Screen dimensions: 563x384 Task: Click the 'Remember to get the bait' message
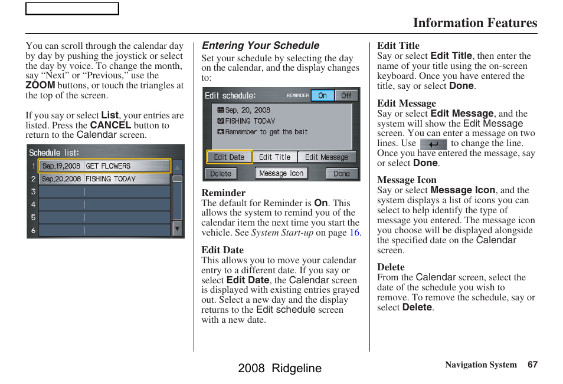pyautogui.click(x=266, y=132)
